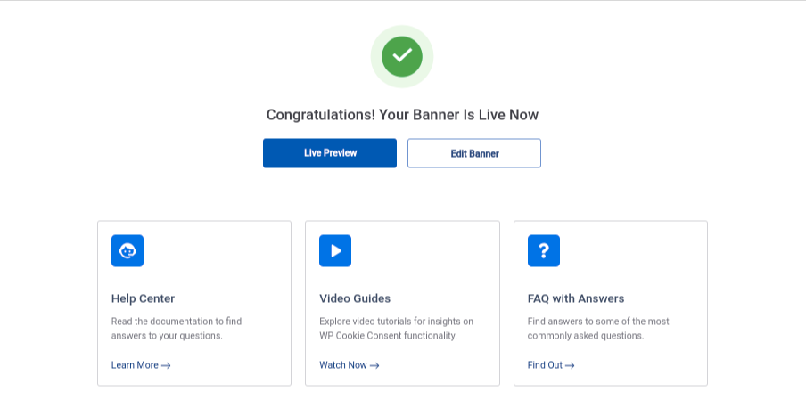The image size is (806, 400).
Task: Click the FAQ question mark icon
Action: [x=544, y=250]
